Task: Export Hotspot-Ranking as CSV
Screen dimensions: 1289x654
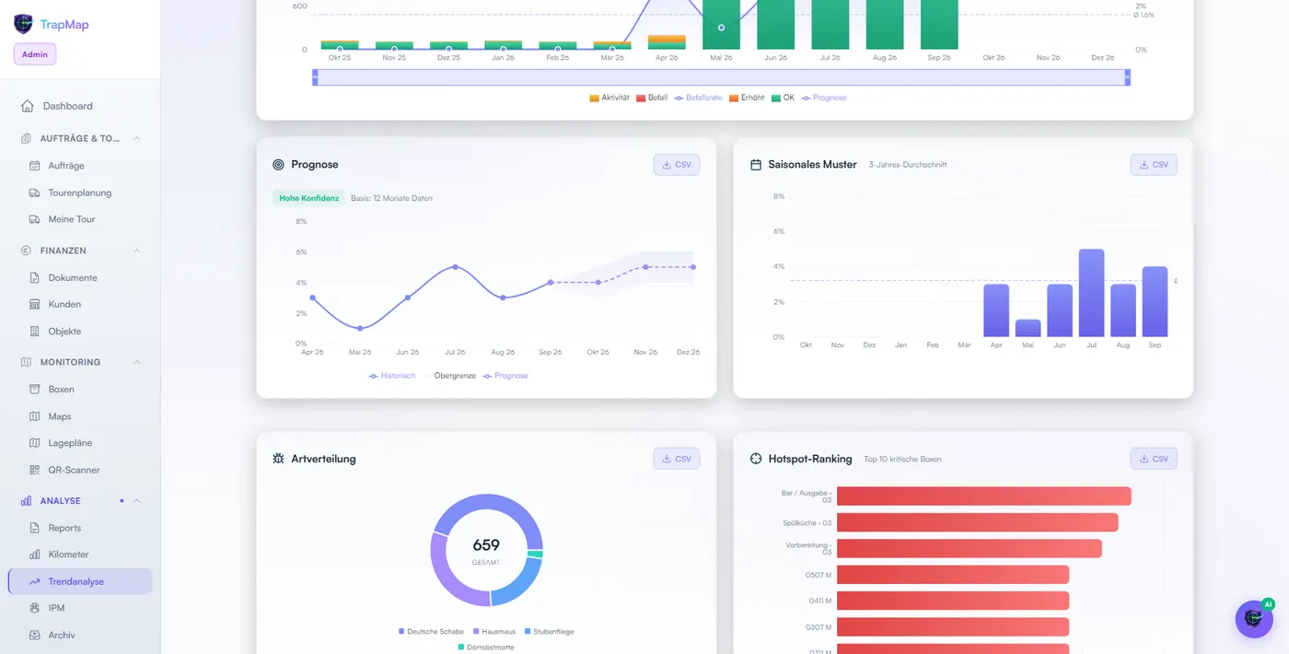Action: [x=1154, y=459]
